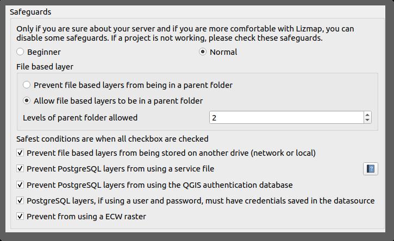The width and height of the screenshot is (394, 241).
Task: Select the Beginner safeguard level
Action: pyautogui.click(x=21, y=52)
